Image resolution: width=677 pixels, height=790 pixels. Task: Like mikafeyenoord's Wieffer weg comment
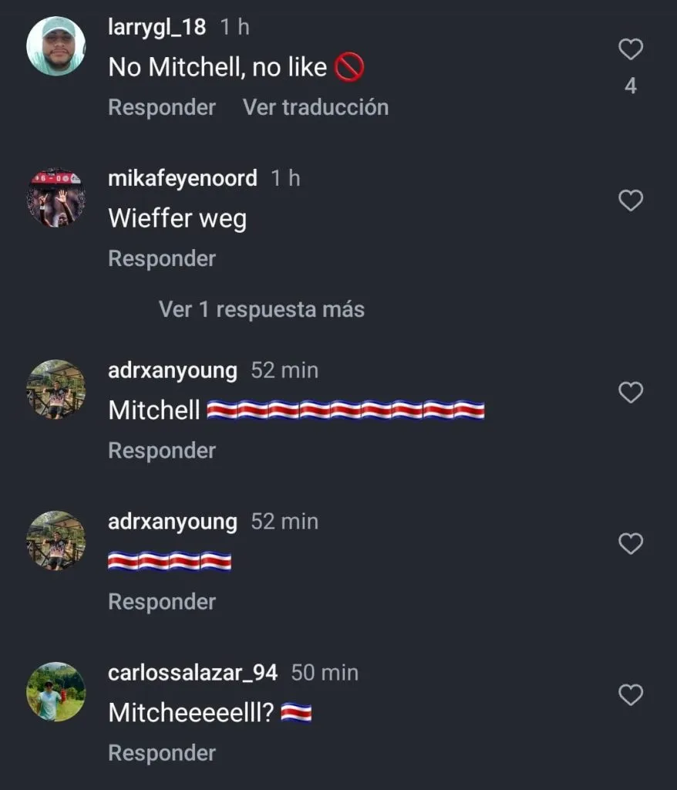[x=631, y=201]
